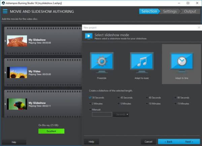Go to the Selection step tab
This screenshot has height=146, width=202.
coord(149,11)
